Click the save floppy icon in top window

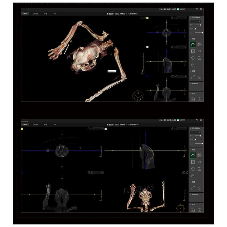coord(199,58)
